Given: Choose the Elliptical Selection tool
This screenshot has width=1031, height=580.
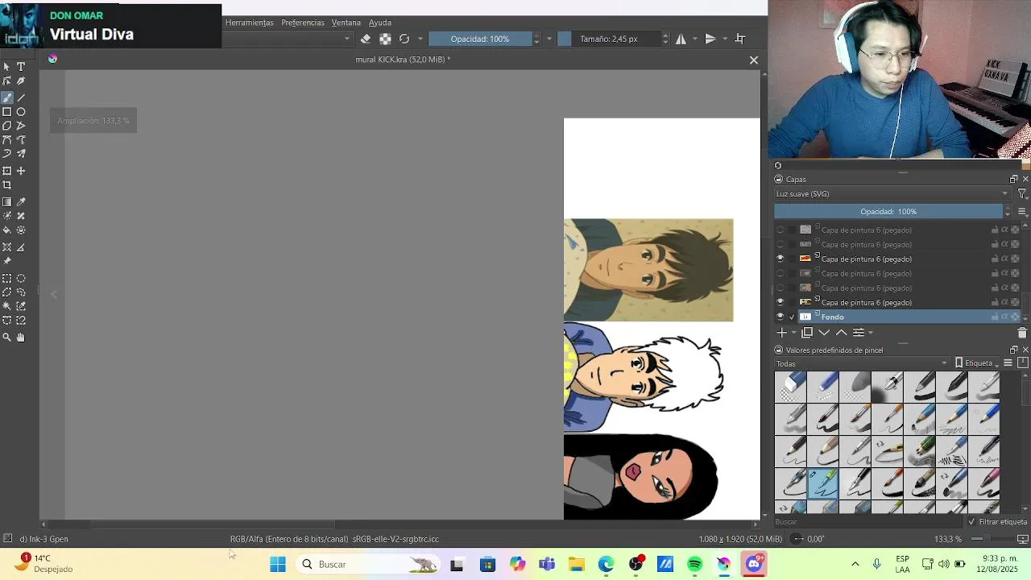Looking at the screenshot, I should [21, 279].
